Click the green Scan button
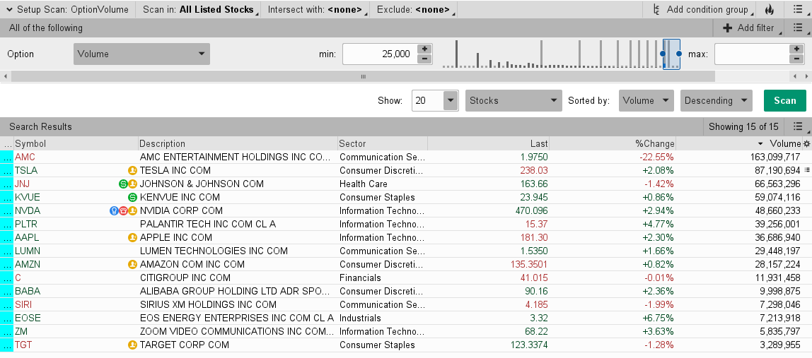Viewport: 812px width, 358px height. 784,100
